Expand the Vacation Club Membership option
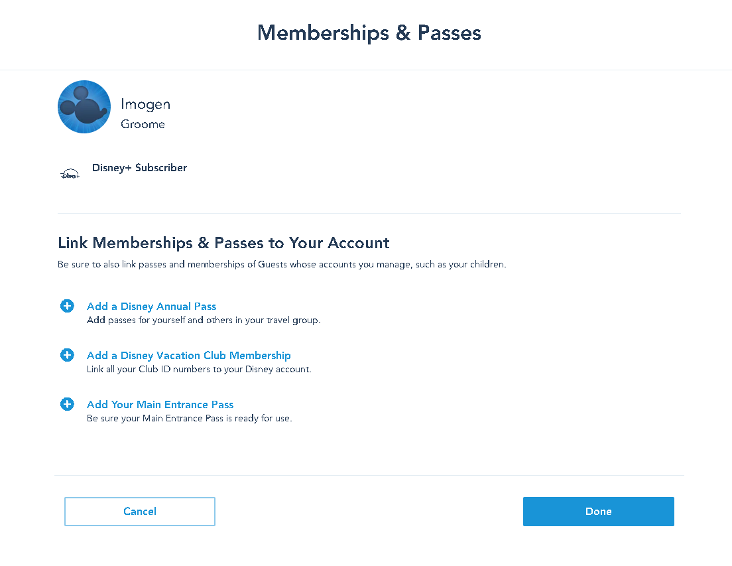Viewport: 732px width, 566px height. [189, 355]
